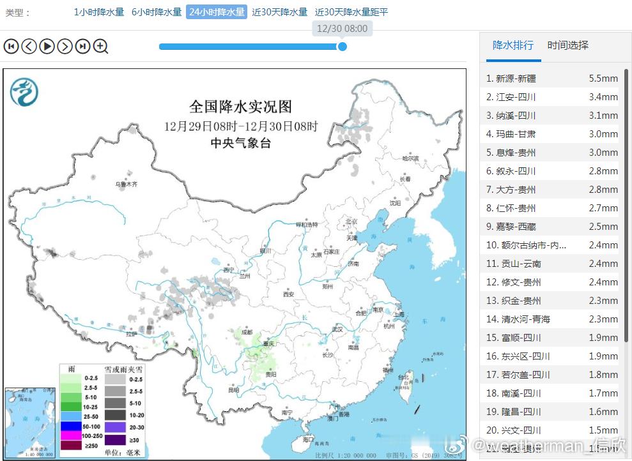Jump to first frame of animation
The height and width of the screenshot is (461, 632).
11,47
